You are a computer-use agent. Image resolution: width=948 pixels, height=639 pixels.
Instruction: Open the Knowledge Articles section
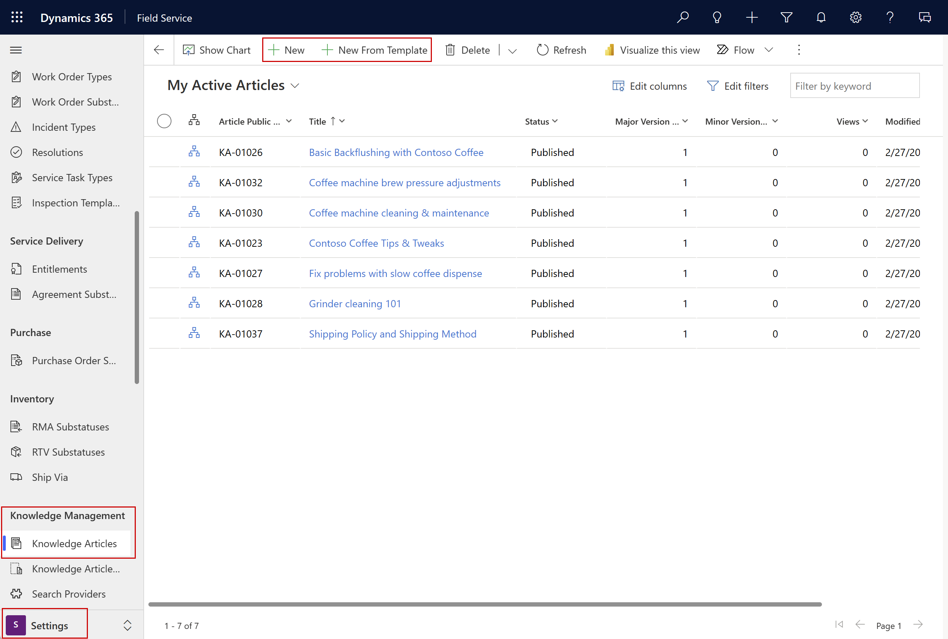[74, 543]
